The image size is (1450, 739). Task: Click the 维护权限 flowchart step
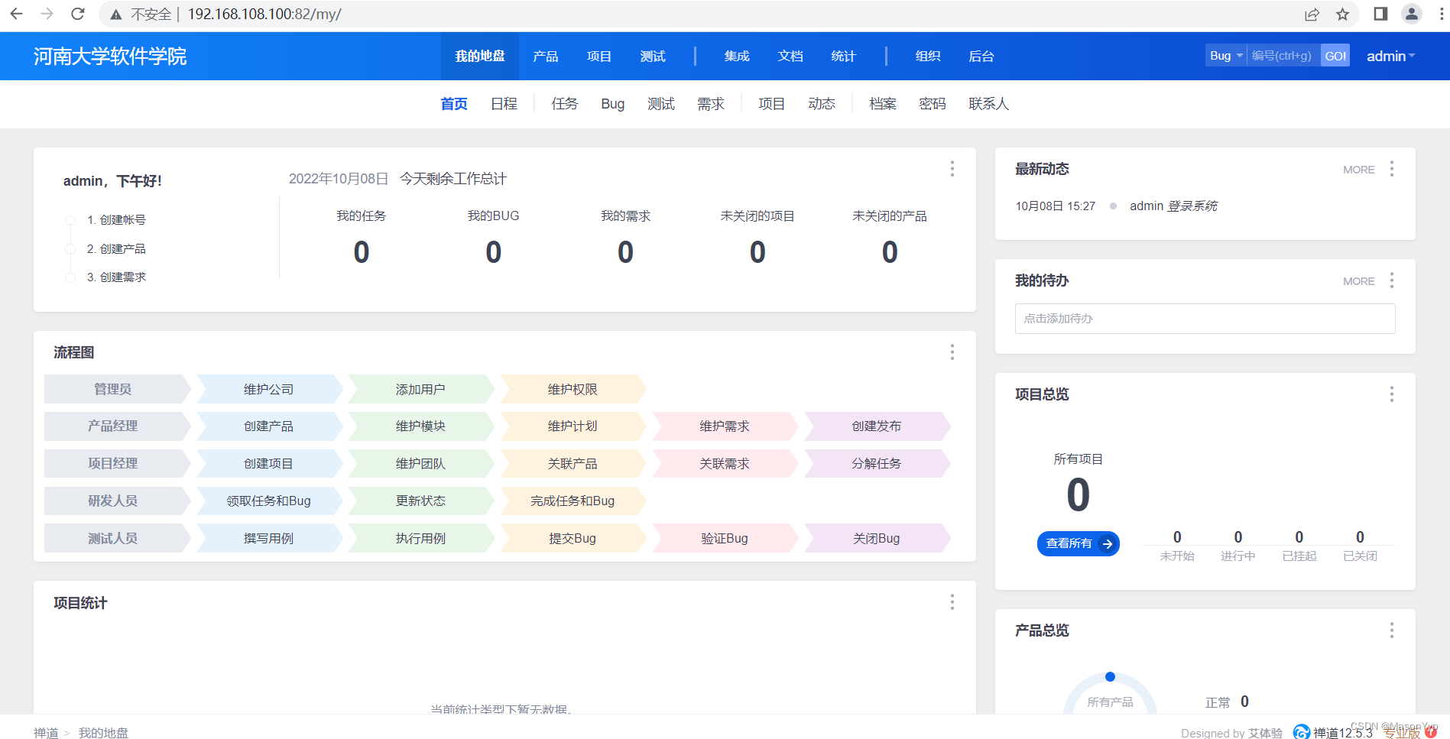coord(573,389)
